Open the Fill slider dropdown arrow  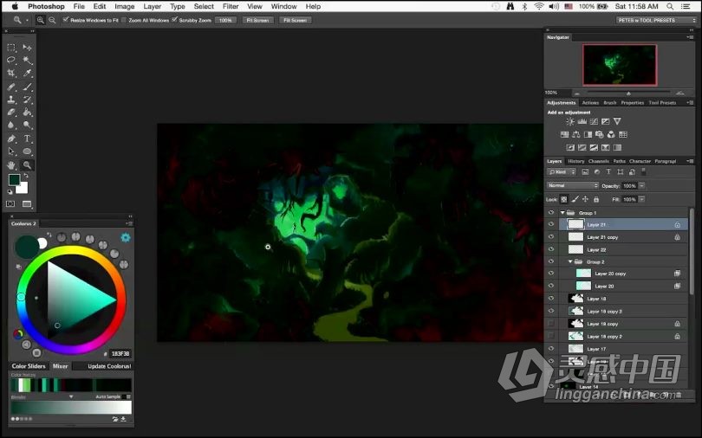[x=641, y=199]
